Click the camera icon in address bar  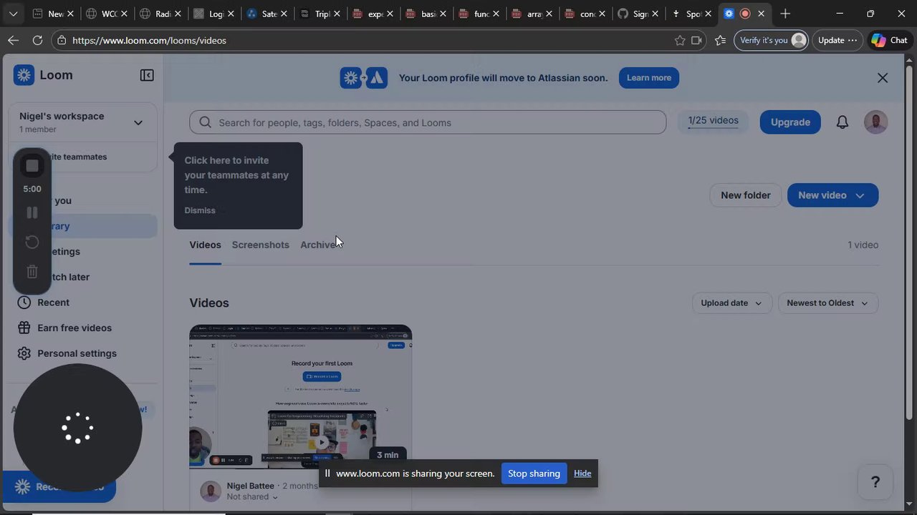(696, 40)
